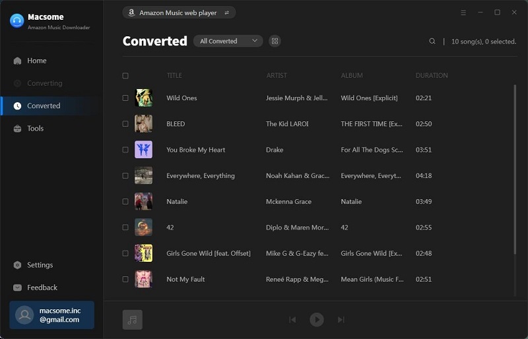
Task: Select album 'THE FIRST TIME [Ex...'
Action: [x=372, y=124]
